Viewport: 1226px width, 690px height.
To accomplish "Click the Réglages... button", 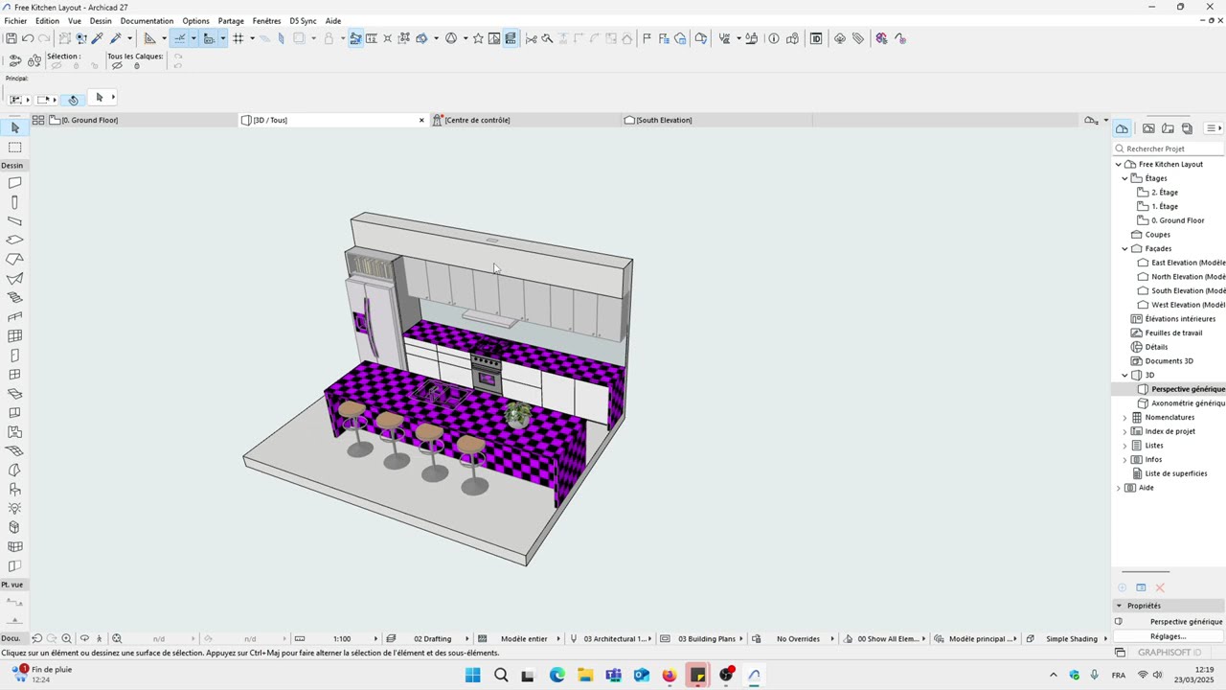I will point(1168,636).
